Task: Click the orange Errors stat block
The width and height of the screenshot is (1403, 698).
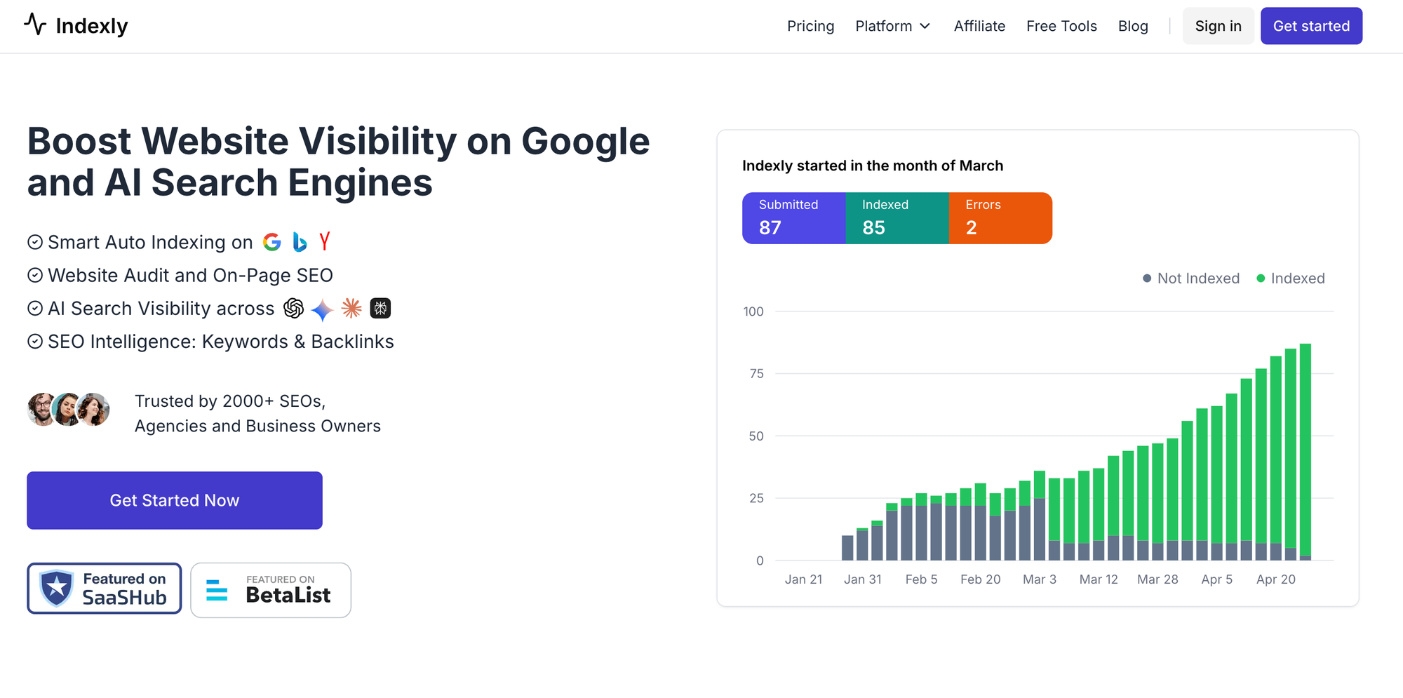Action: tap(1000, 217)
